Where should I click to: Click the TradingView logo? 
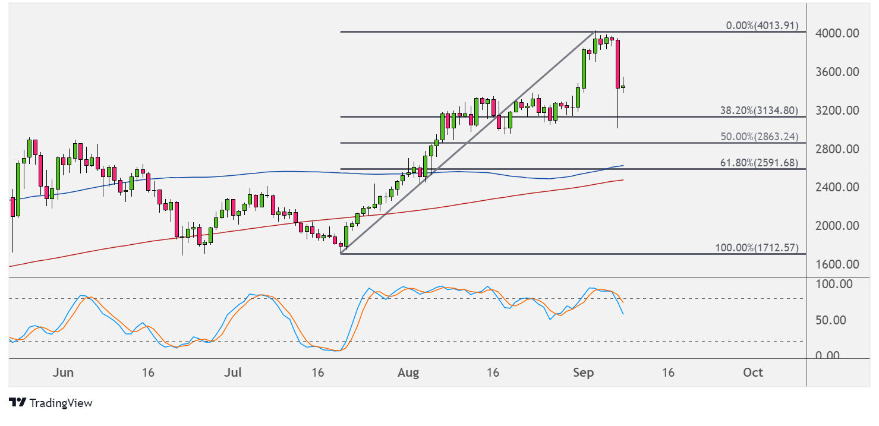51,403
